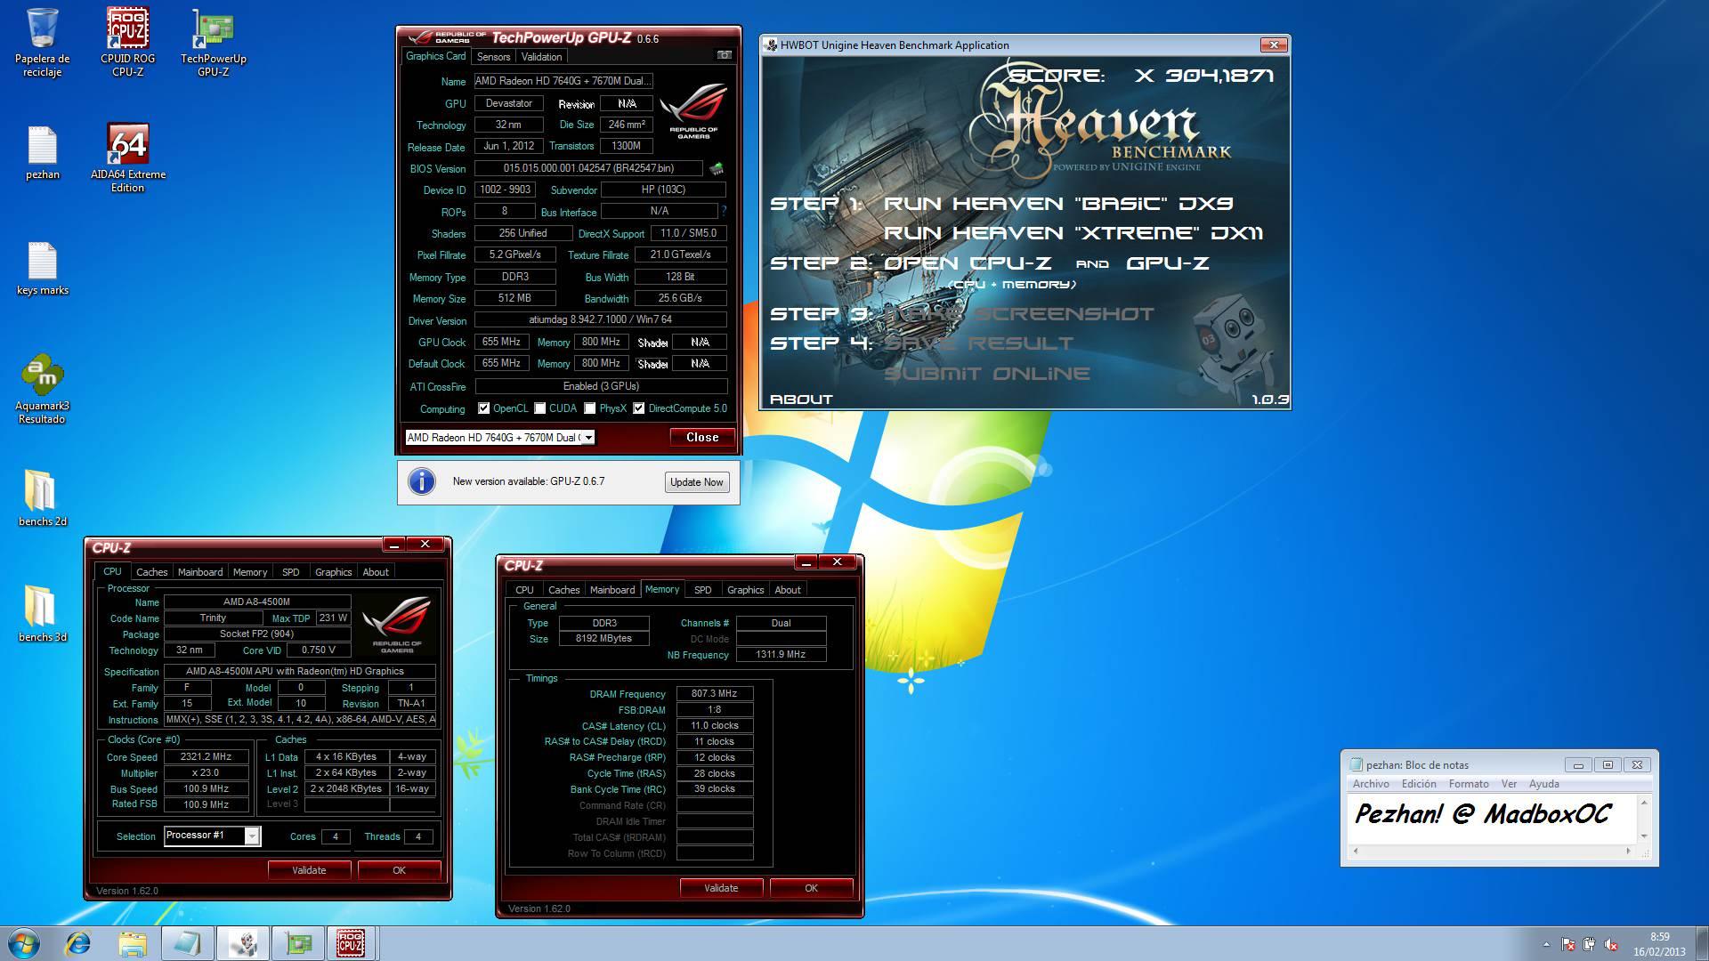Open Papelera de reciclaje desktop icon

pyautogui.click(x=42, y=42)
